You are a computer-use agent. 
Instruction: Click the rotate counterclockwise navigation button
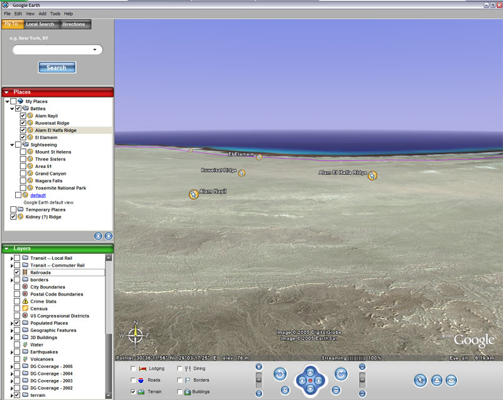coord(280,374)
